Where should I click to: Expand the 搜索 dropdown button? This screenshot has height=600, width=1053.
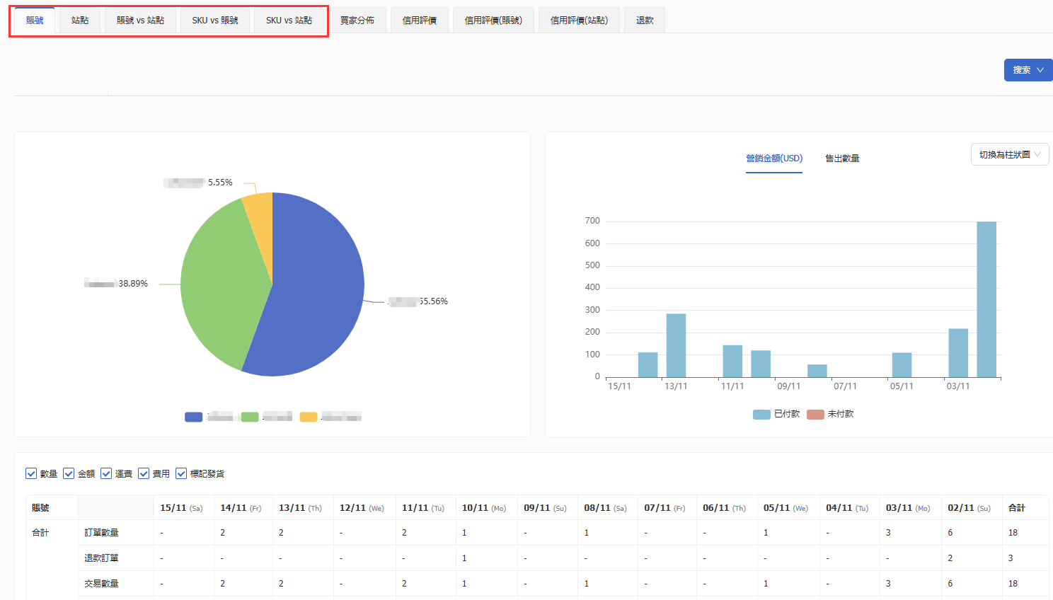coord(1028,70)
